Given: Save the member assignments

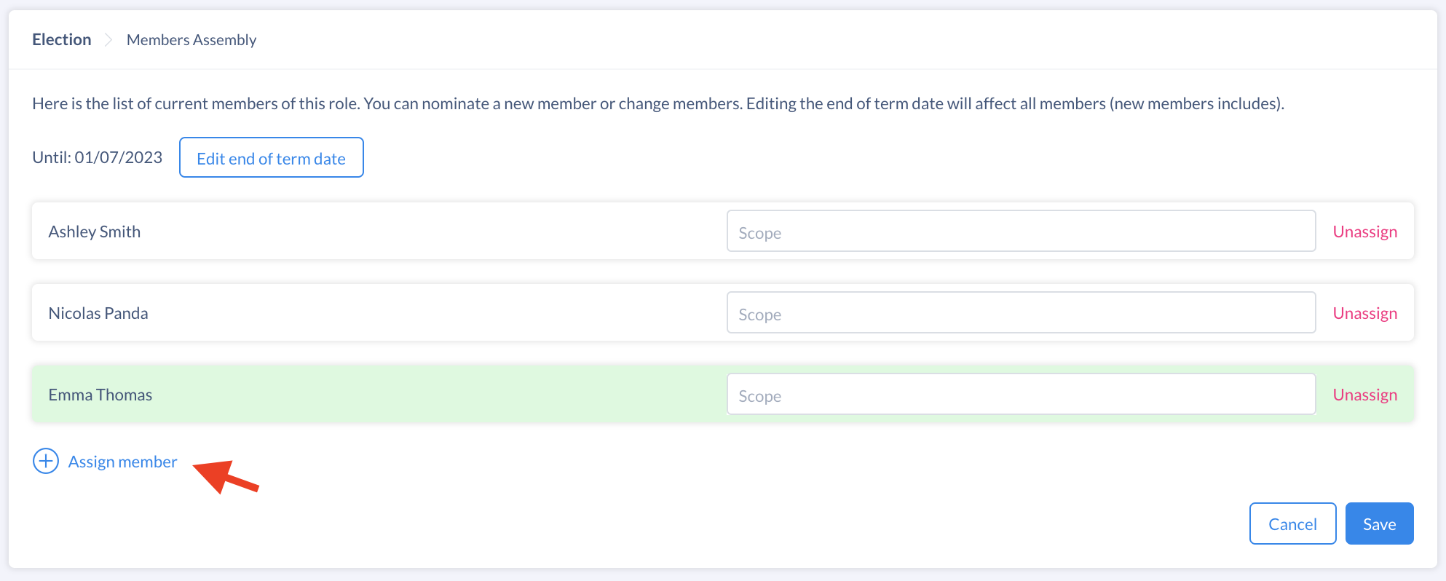Looking at the screenshot, I should point(1380,523).
